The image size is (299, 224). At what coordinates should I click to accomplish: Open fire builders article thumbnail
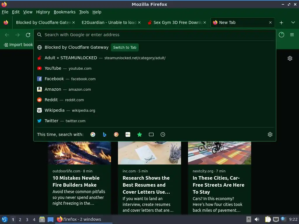79,153
